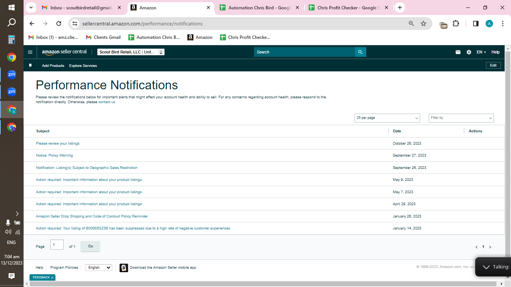
Task: Open the Please review your listings notification
Action: click(58, 143)
